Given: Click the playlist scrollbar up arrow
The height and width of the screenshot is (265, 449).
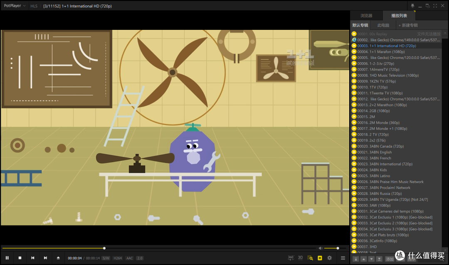Looking at the screenshot, I should [x=445, y=33].
